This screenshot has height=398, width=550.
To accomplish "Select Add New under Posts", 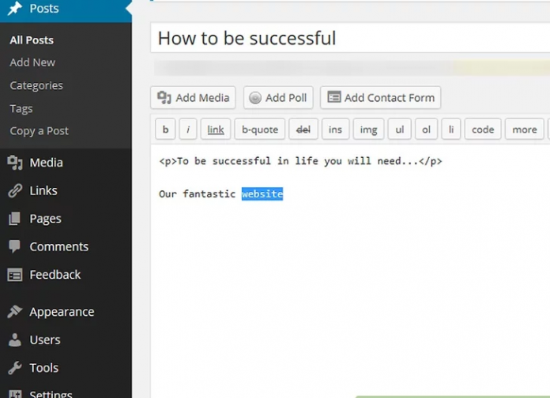I will pos(32,62).
